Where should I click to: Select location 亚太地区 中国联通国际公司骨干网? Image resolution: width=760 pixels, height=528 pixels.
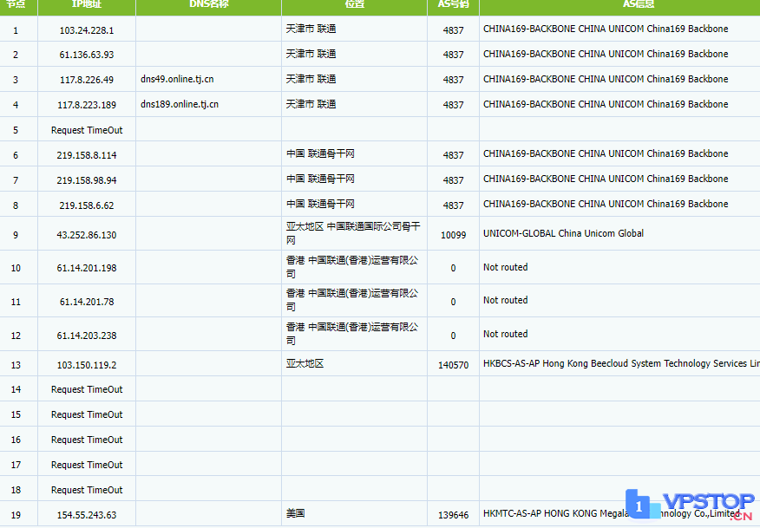[x=353, y=233]
